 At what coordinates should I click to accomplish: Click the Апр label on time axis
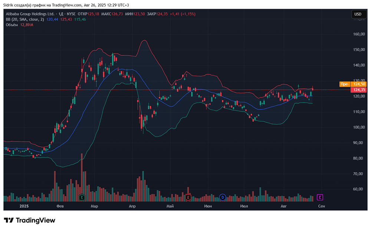pos(132,206)
